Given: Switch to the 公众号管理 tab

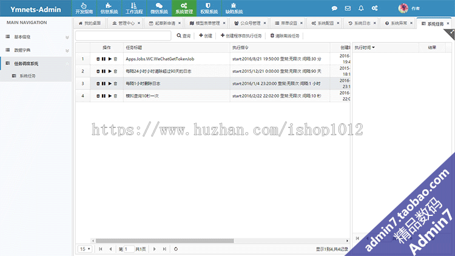Looking at the screenshot, I should [x=248, y=23].
